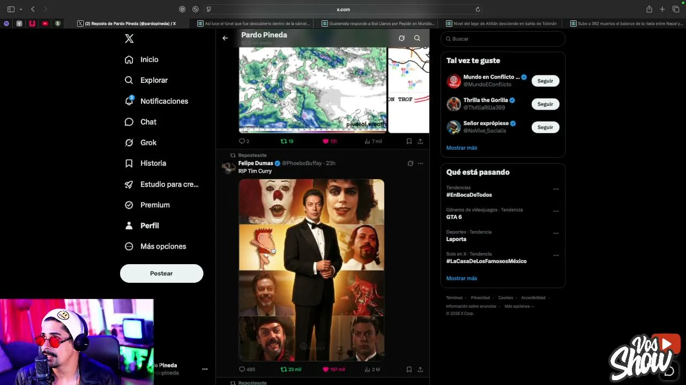The height and width of the screenshot is (385, 686).
Task: Click Safari's share icon
Action: [649, 9]
